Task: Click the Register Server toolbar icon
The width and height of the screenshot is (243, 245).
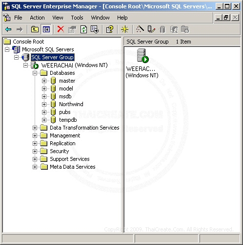Action: [x=151, y=29]
